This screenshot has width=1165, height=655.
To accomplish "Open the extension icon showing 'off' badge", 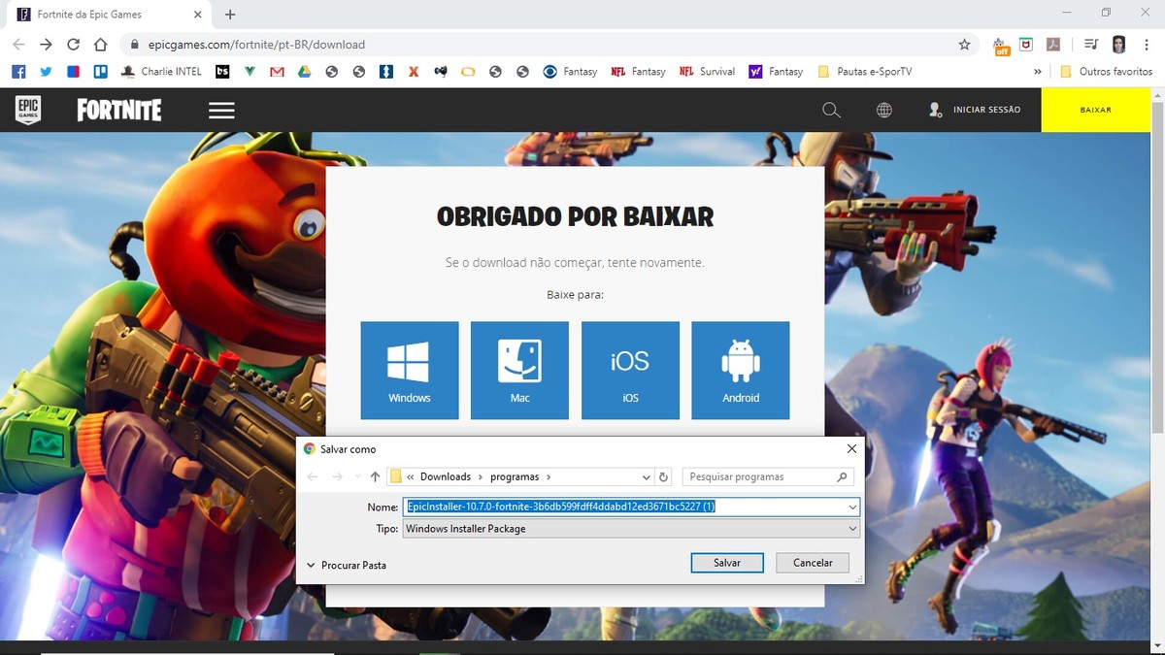I will pyautogui.click(x=1002, y=46).
